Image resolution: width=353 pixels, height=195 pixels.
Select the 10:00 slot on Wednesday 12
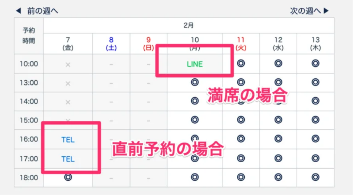[x=278, y=64]
